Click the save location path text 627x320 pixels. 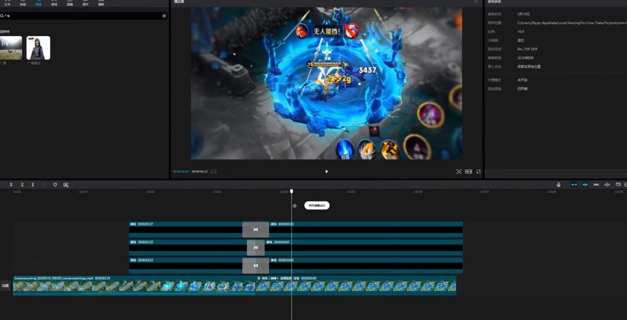(572, 23)
